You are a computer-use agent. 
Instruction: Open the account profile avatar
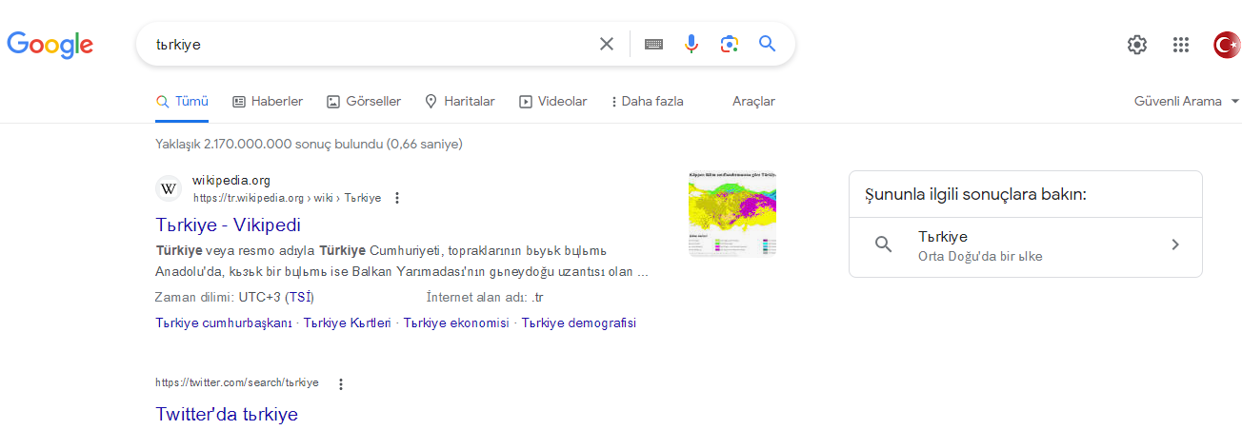[x=1227, y=45]
